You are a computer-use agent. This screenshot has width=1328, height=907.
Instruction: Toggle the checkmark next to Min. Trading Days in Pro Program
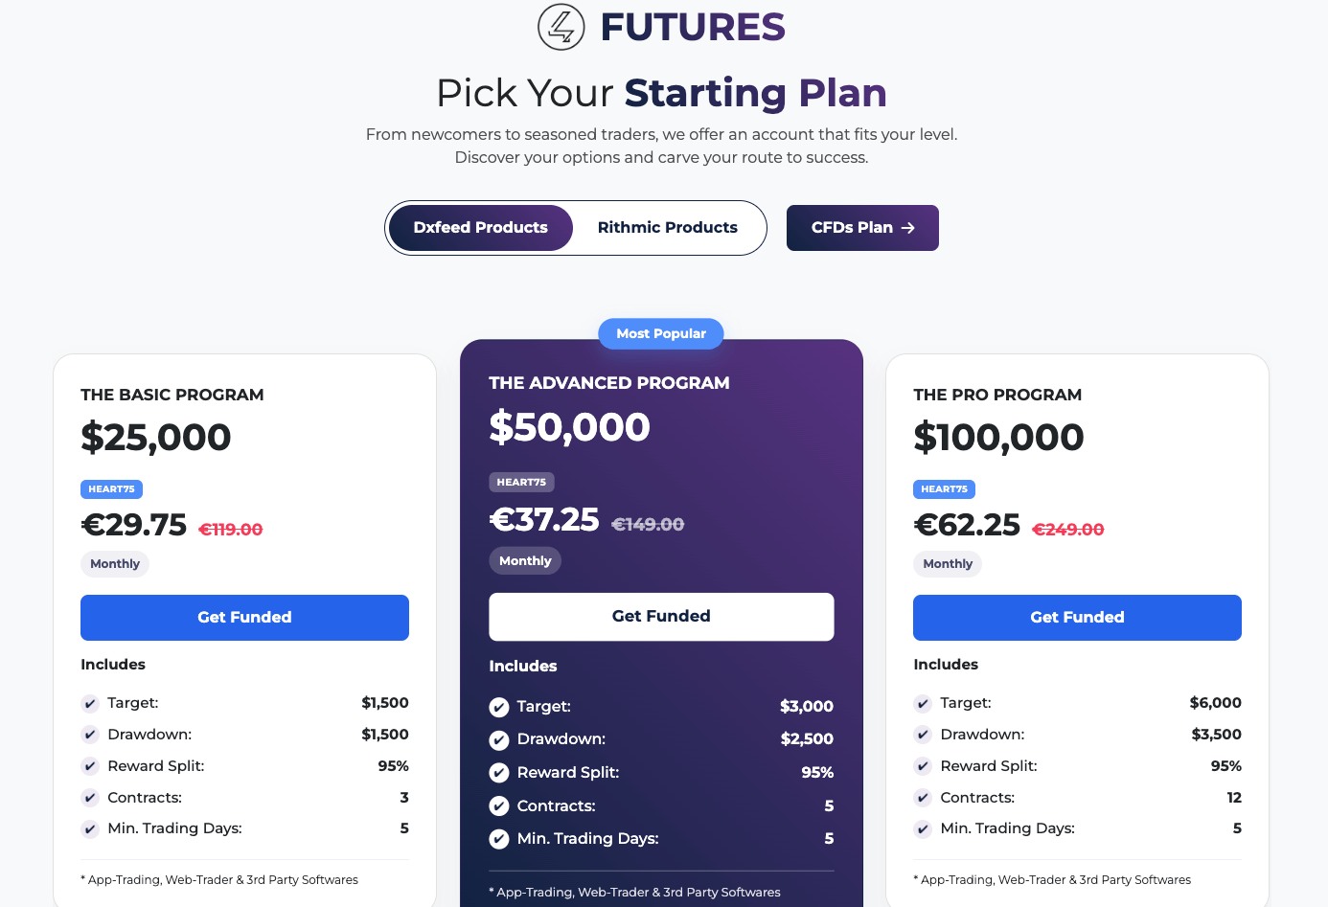coord(923,828)
